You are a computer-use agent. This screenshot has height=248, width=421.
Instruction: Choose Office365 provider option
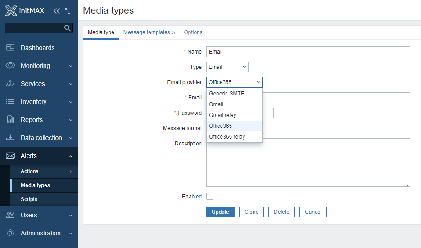pos(234,126)
